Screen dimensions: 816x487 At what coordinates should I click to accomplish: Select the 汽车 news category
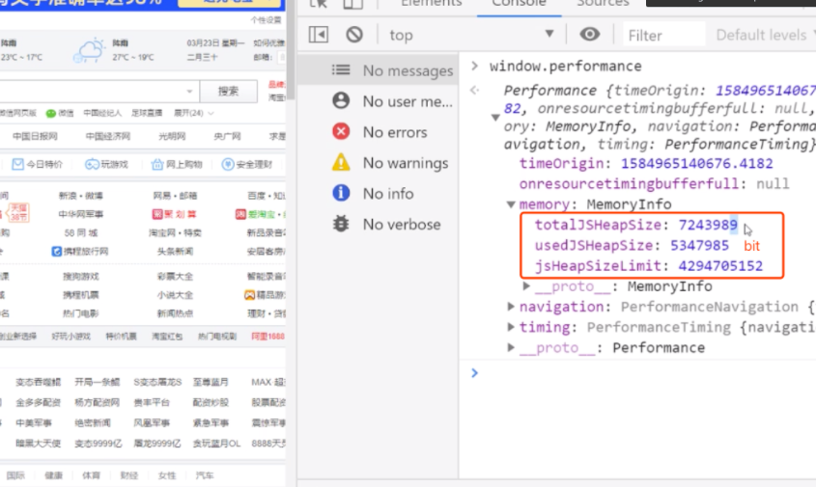[x=205, y=475]
